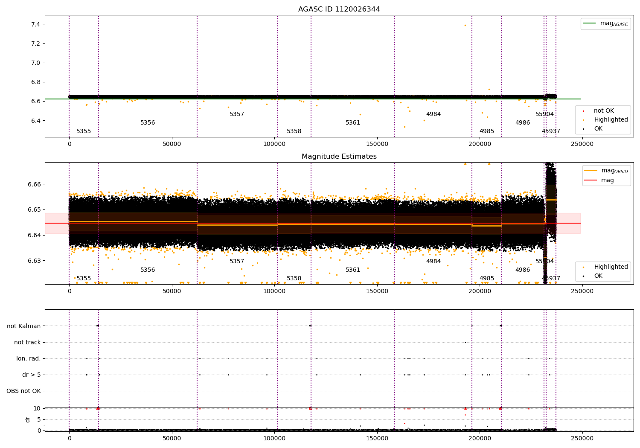
Task: Click OBSID label 5356 in top panel
Action: click(148, 123)
